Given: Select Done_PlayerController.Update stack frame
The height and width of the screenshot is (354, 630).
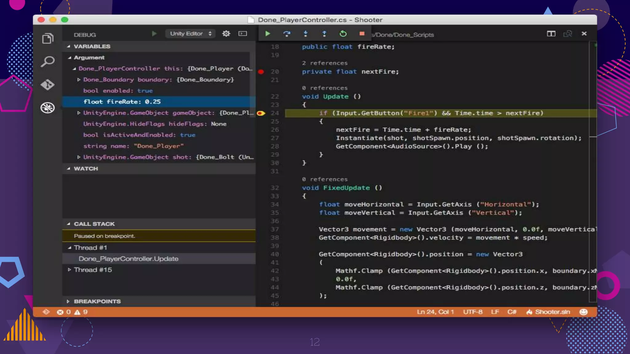Looking at the screenshot, I should click(129, 259).
